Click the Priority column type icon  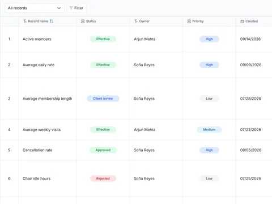[x=189, y=22]
